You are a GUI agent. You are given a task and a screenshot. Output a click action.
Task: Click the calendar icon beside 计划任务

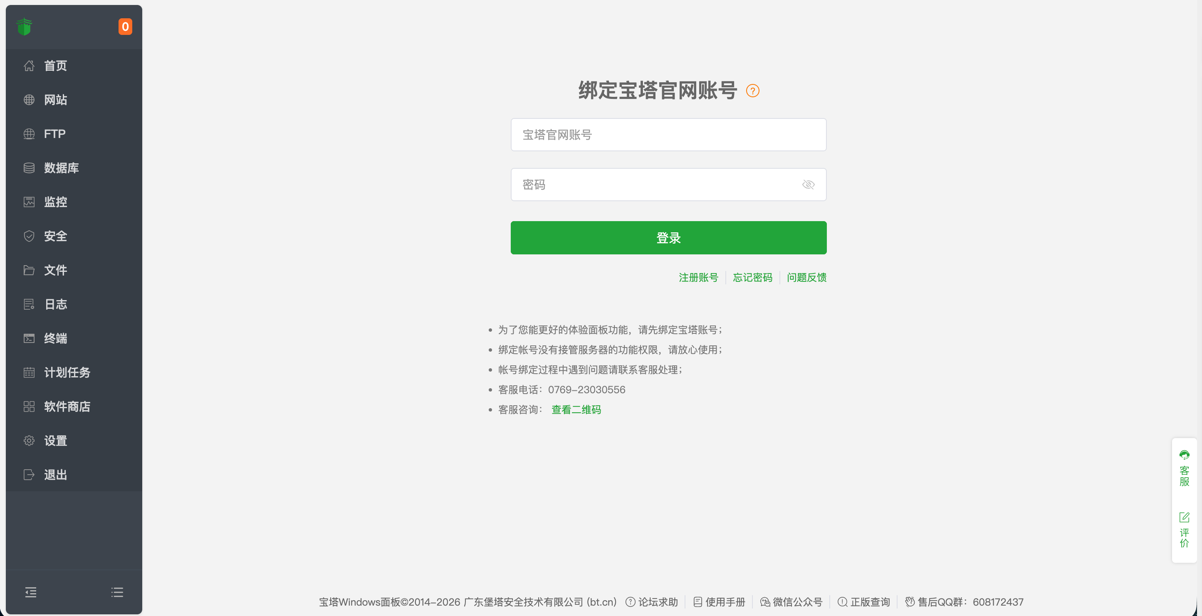click(29, 372)
